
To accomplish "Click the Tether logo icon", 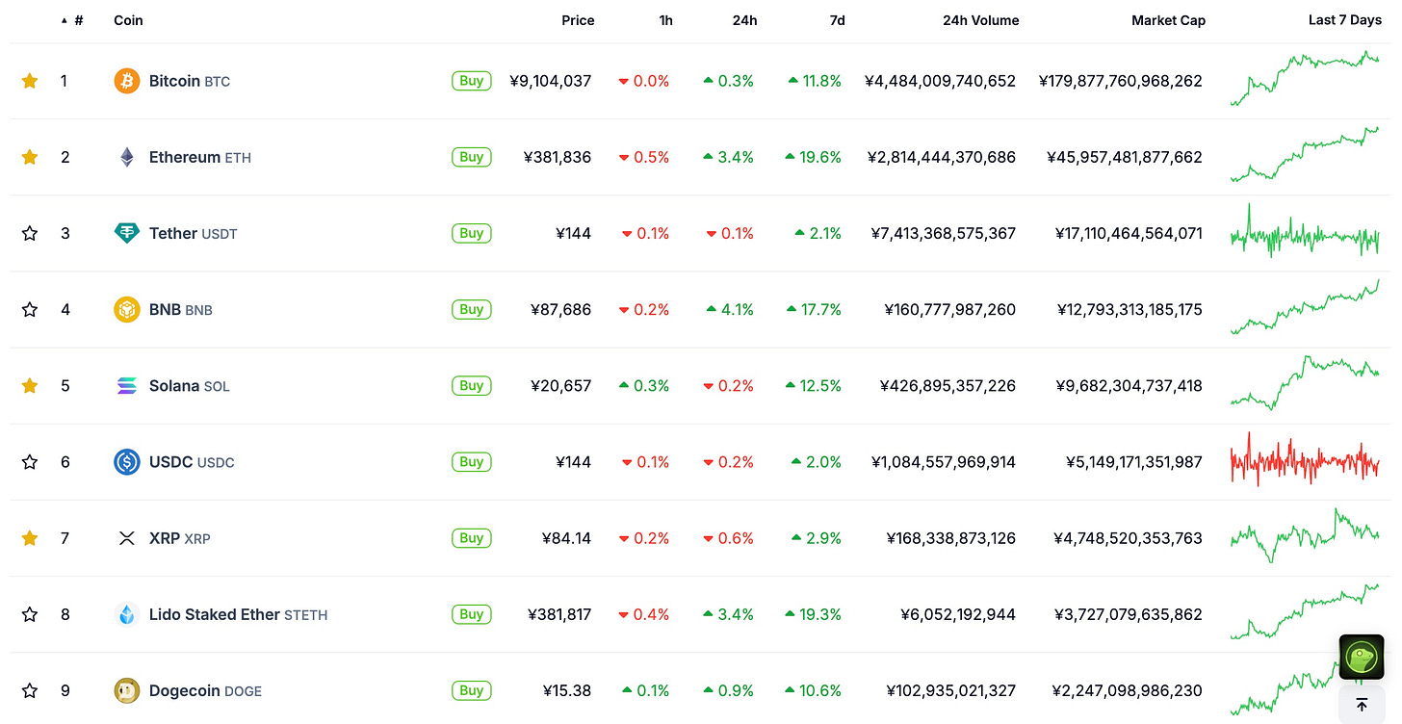I will [127, 233].
